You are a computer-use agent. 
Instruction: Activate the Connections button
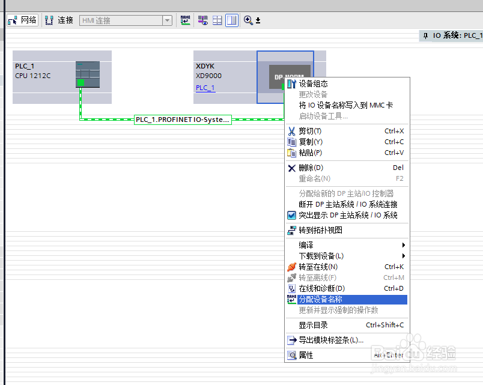click(59, 20)
